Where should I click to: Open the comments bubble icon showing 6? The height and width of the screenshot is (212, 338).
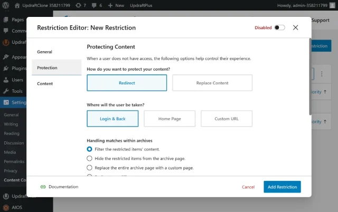[94, 5]
